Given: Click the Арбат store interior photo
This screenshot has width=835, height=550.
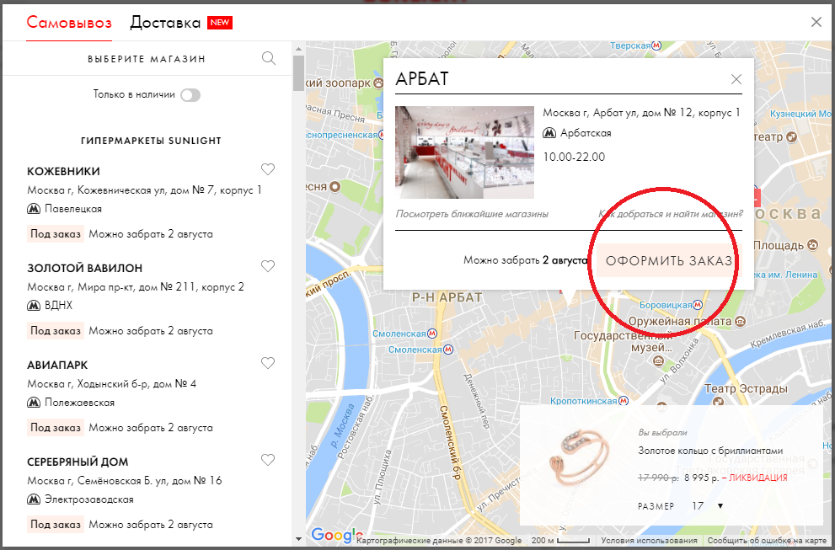Looking at the screenshot, I should pyautogui.click(x=464, y=152).
